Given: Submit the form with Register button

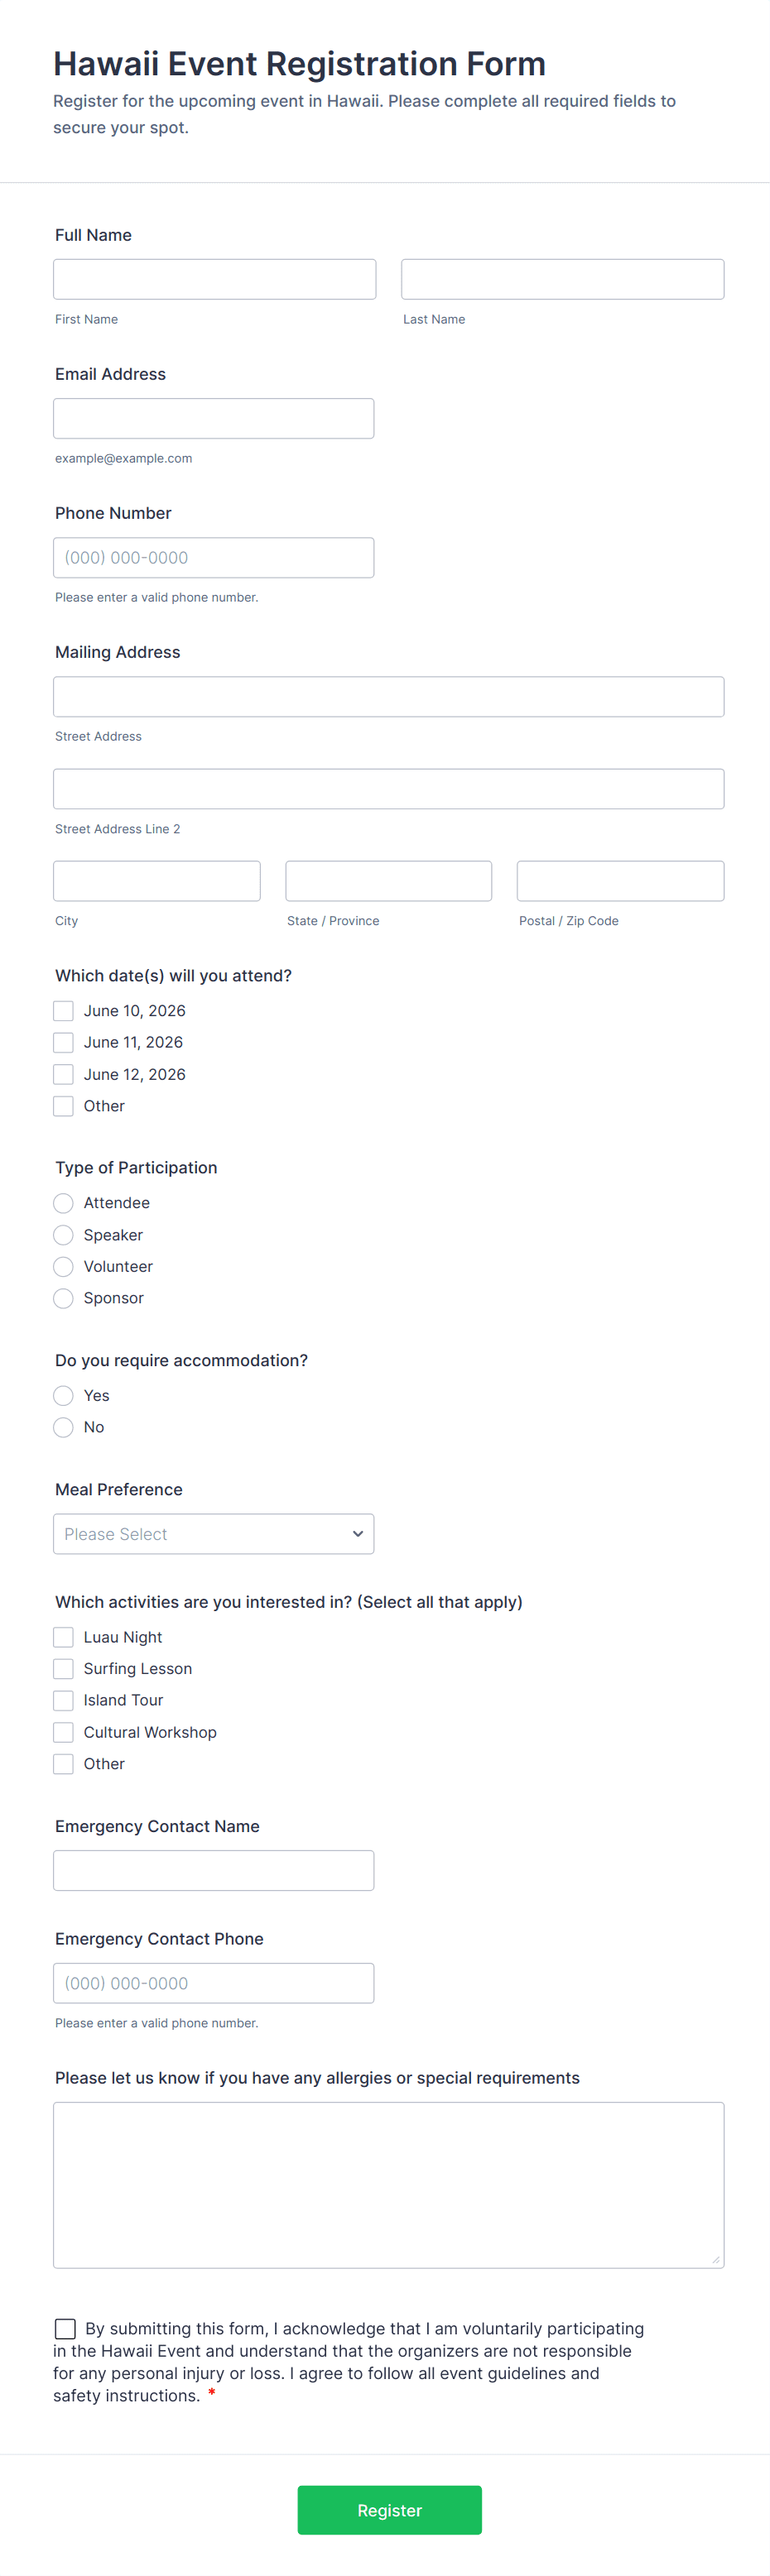Looking at the screenshot, I should point(390,2510).
